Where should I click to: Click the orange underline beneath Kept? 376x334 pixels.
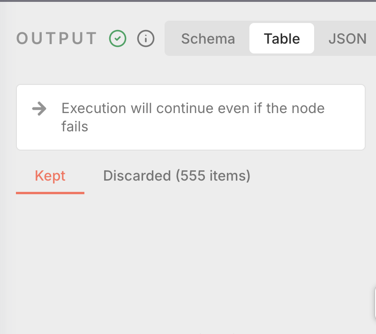tap(50, 192)
